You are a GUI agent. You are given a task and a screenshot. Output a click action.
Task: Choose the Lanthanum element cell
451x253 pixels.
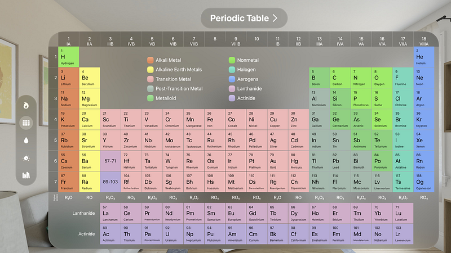pos(110,213)
